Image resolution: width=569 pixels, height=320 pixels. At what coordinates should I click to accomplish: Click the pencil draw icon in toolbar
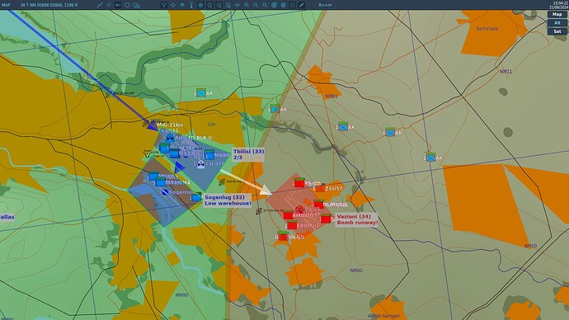pyautogui.click(x=301, y=5)
